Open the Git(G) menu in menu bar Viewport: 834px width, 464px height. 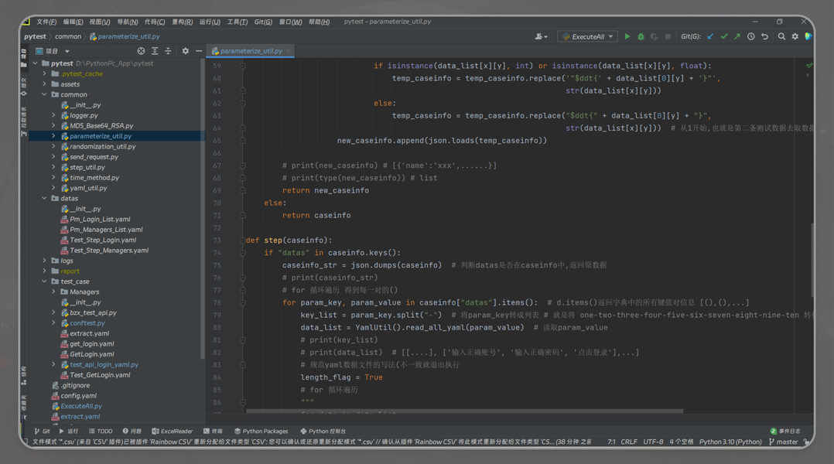pyautogui.click(x=263, y=22)
